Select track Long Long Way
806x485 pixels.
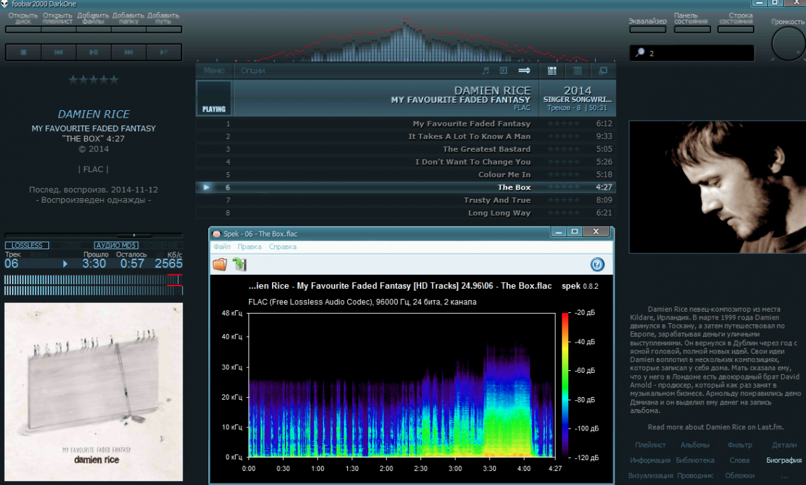pyautogui.click(x=406, y=213)
